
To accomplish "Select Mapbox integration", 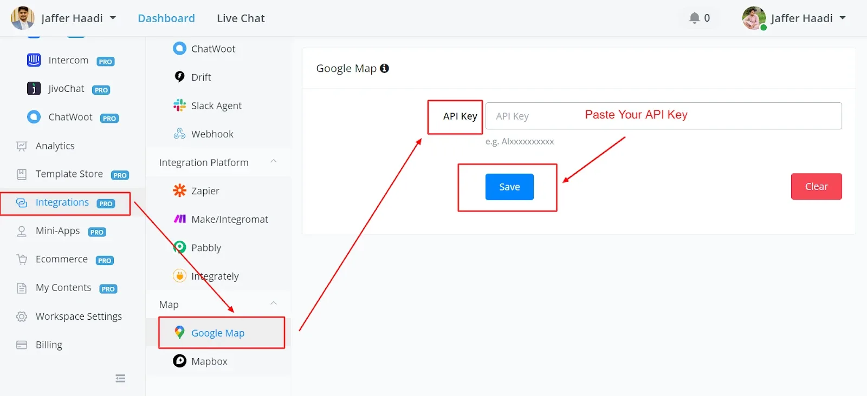I will pyautogui.click(x=209, y=361).
